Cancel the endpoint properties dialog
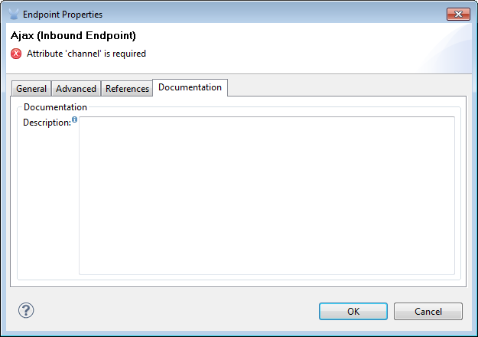The image size is (478, 337). point(428,311)
